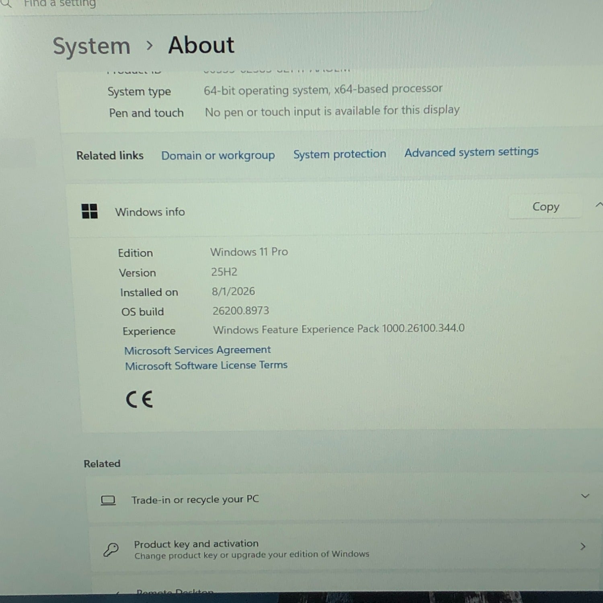Collapse the Windows info section
The height and width of the screenshot is (603, 603).
599,205
